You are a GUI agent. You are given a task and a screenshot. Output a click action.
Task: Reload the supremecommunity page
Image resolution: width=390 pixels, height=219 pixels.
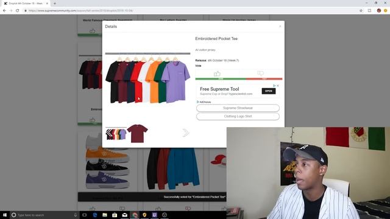18,11
